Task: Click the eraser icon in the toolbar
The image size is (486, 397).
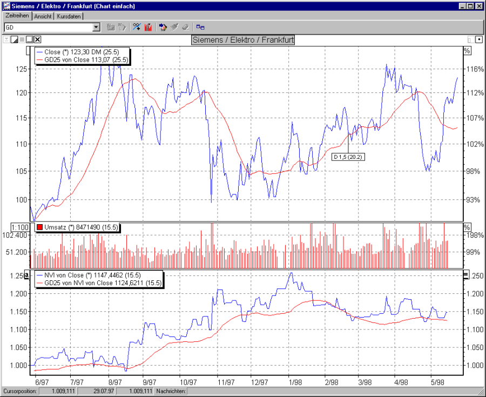Action: (186, 27)
